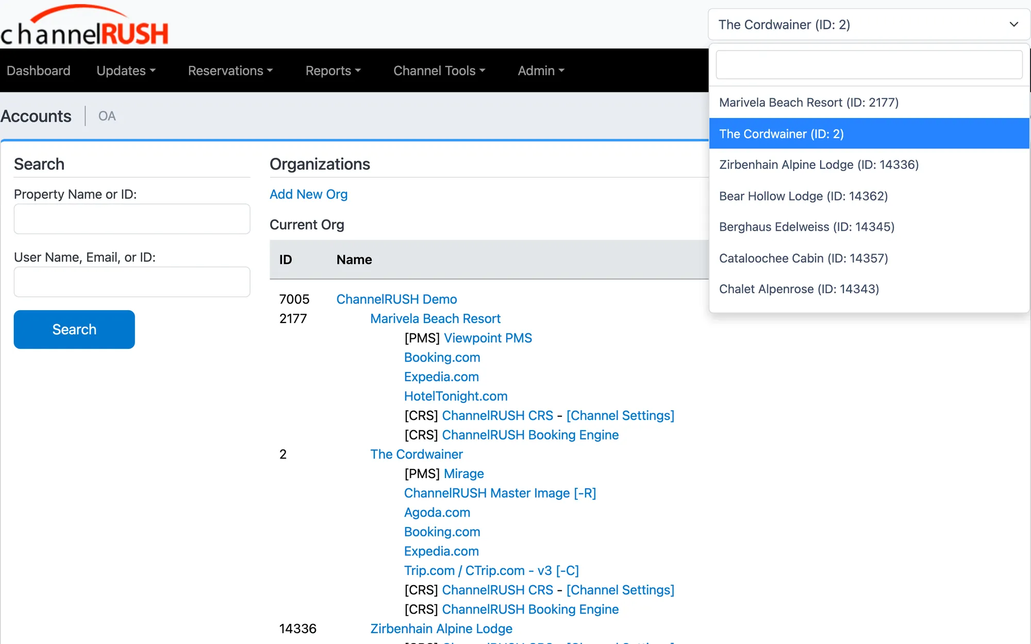Click Expedia.com under Marivela Beach Resort

point(441,377)
